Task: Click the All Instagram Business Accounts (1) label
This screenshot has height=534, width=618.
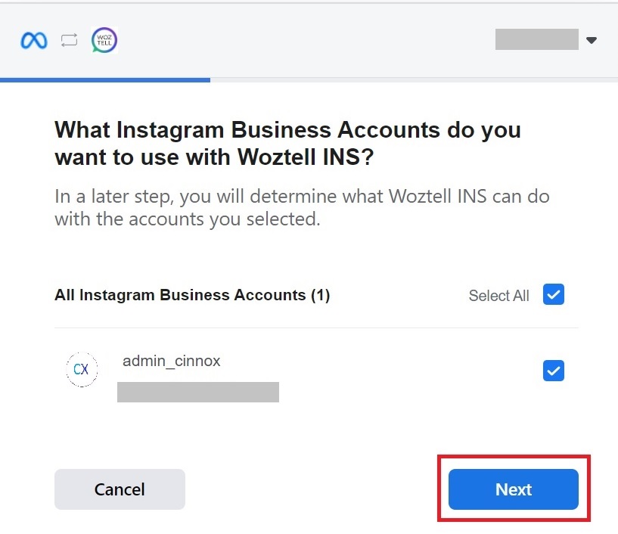Action: tap(192, 295)
